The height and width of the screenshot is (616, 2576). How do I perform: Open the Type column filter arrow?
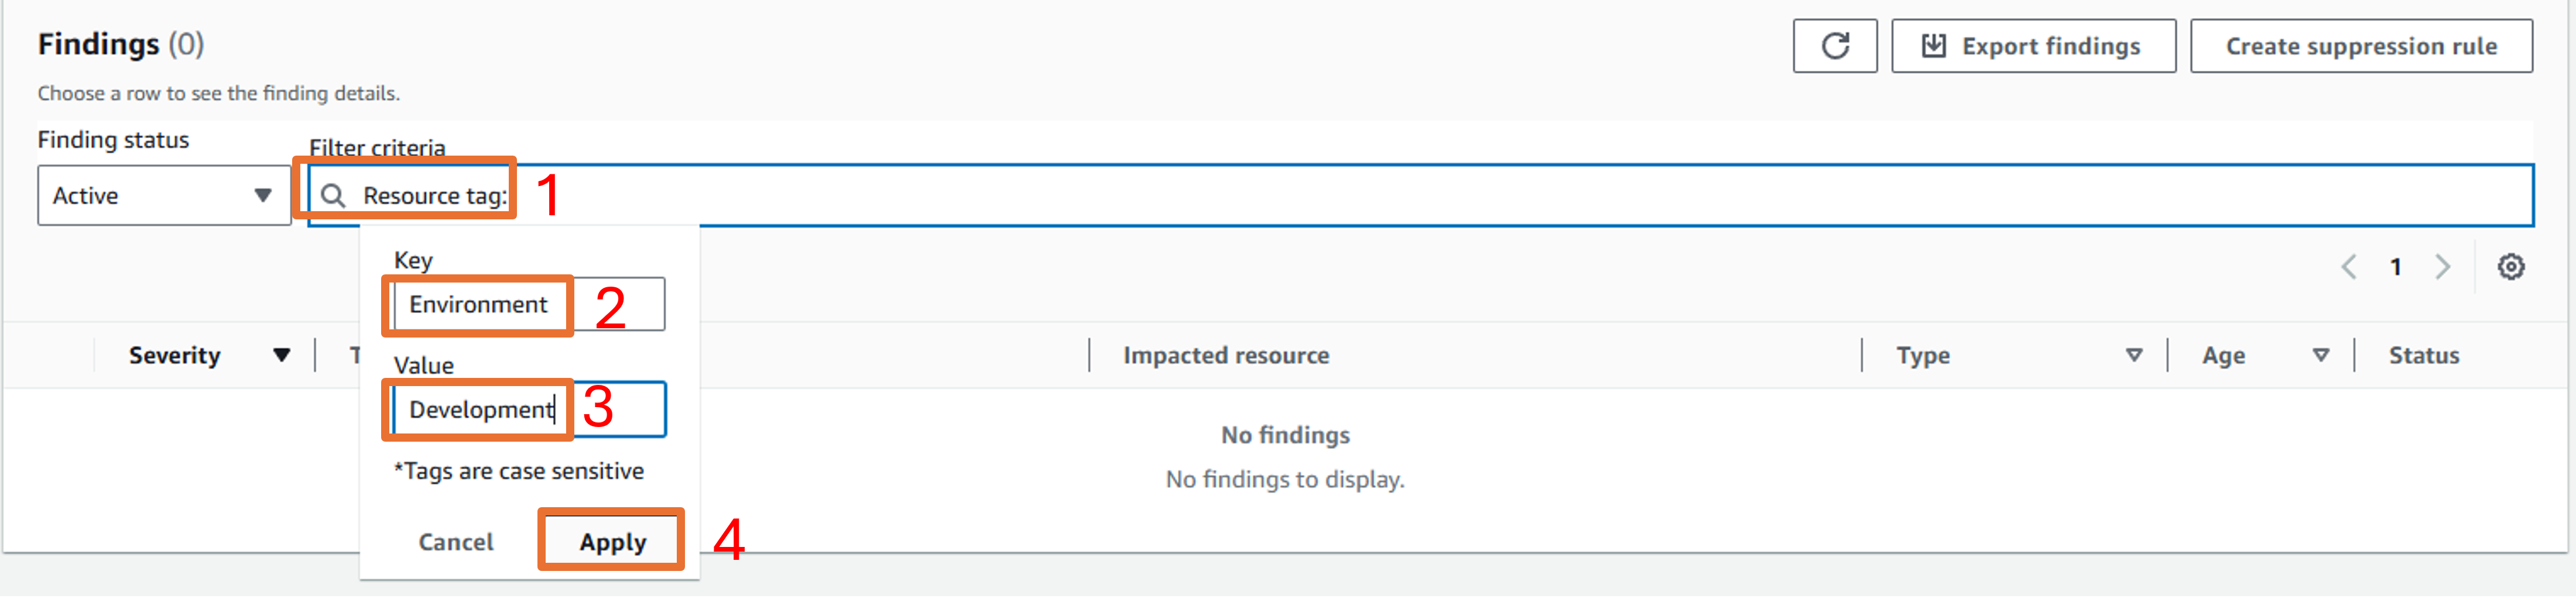point(2134,356)
